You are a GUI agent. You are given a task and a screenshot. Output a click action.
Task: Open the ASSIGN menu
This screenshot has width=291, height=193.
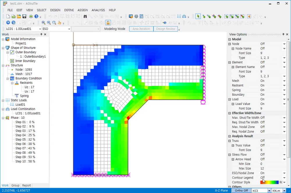click(x=83, y=10)
